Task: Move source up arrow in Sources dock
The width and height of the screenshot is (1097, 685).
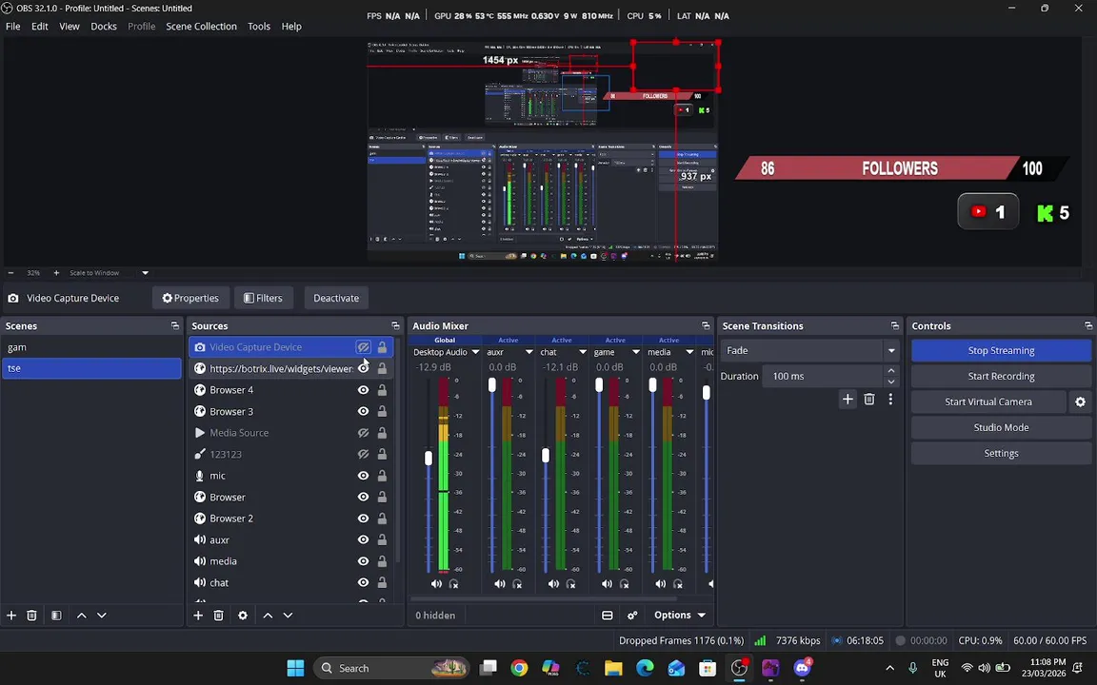Action: (268, 616)
